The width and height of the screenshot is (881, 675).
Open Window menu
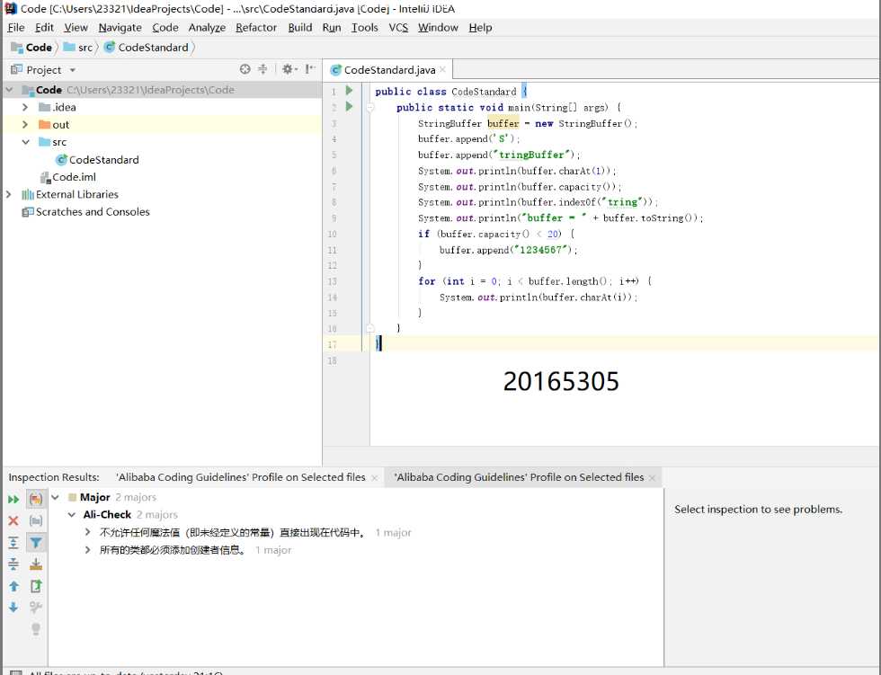pos(438,28)
